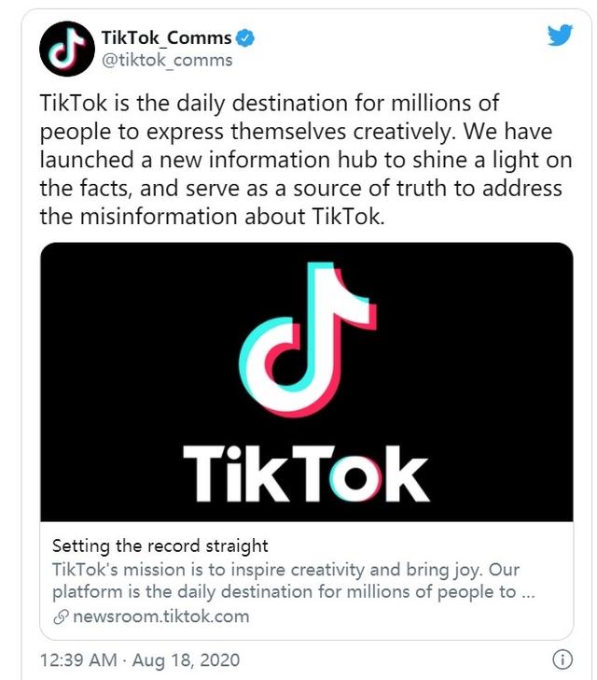The image size is (597, 680).
Task: Open the Twitter bird logo
Action: point(560,35)
